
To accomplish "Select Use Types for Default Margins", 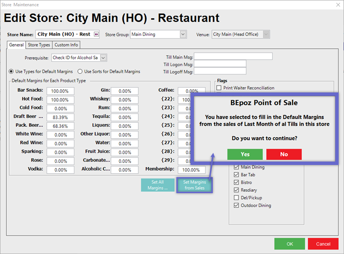I will tap(11, 72).
